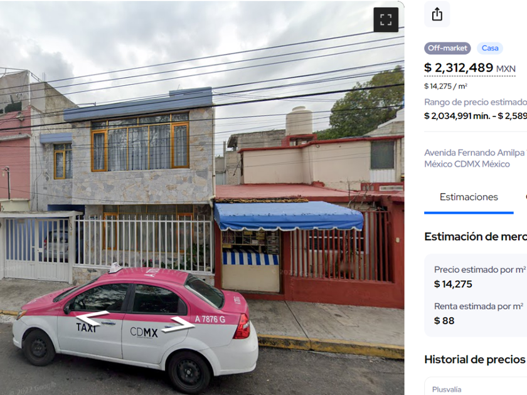Click the partially visible tab beside Estimaciones
The image size is (527, 395).
pos(526,197)
